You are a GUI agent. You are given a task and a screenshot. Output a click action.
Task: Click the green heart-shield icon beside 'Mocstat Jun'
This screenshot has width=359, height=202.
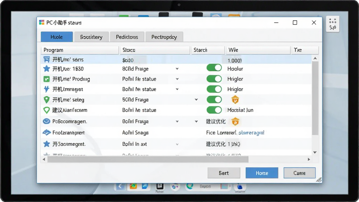click(x=47, y=110)
